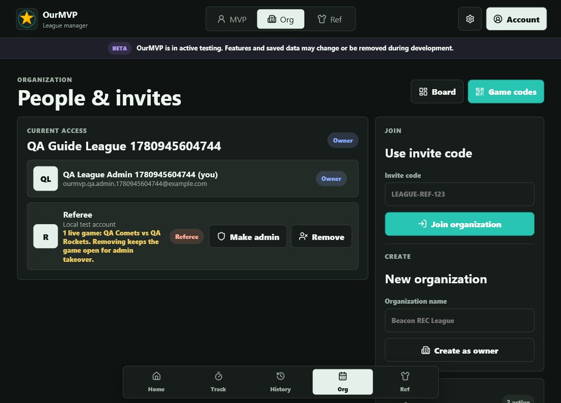Open settings via the gear icon
The image size is (561, 403).
point(470,19)
